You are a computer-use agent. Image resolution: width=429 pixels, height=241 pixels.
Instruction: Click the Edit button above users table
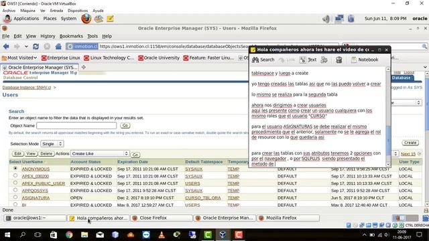pyautogui.click(x=18, y=153)
